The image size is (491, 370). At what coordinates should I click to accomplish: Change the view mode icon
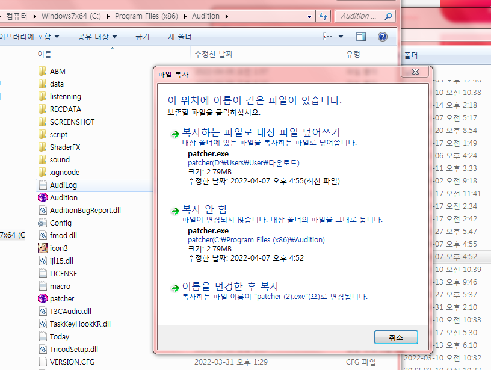click(x=327, y=37)
